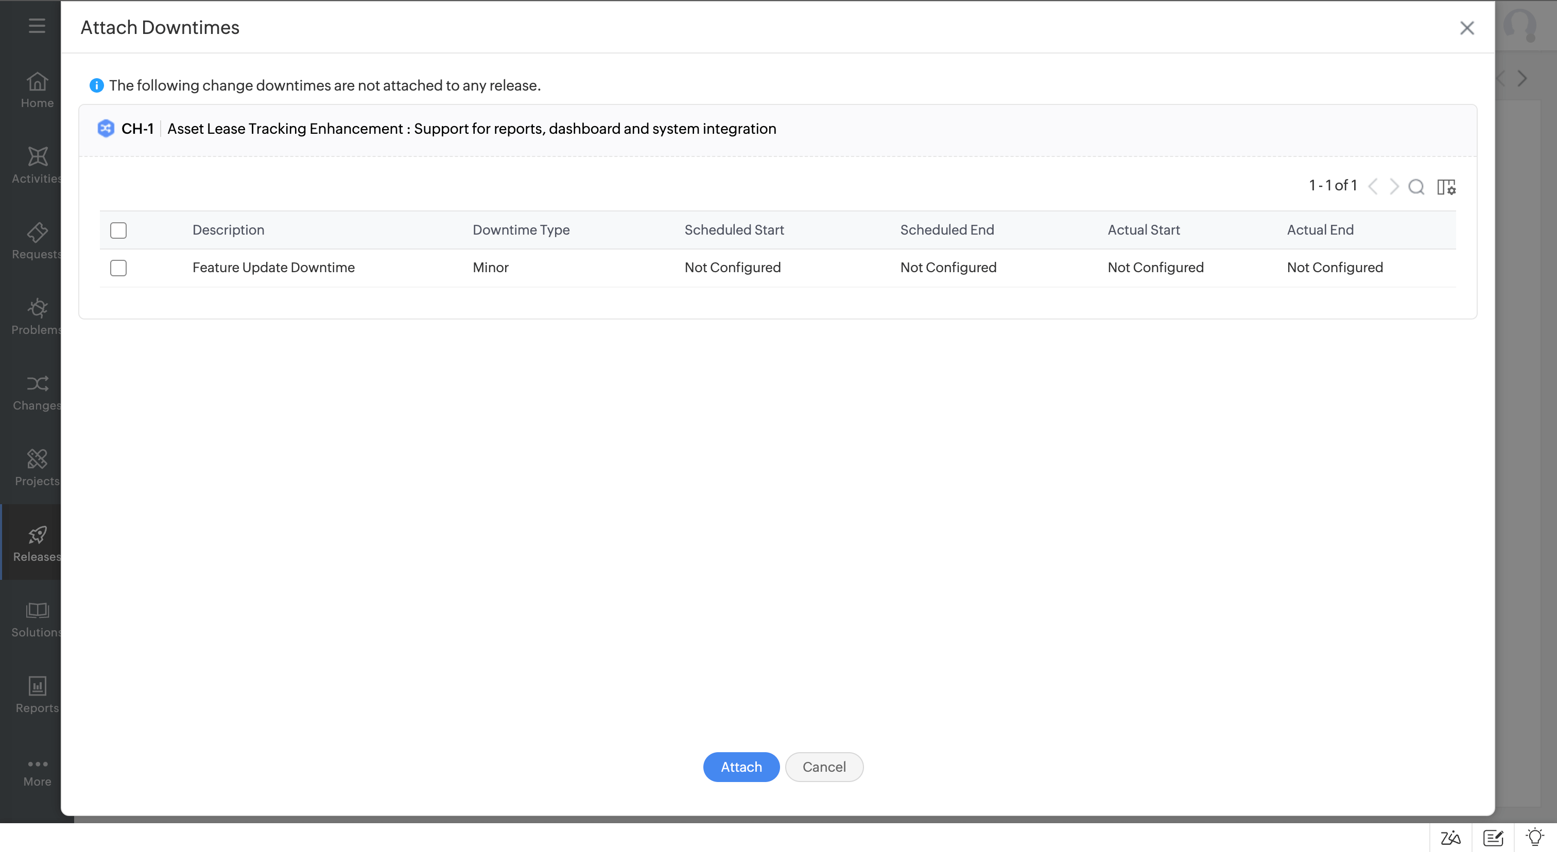Click the CH-1 change type icon
1557x852 pixels.
(x=106, y=129)
